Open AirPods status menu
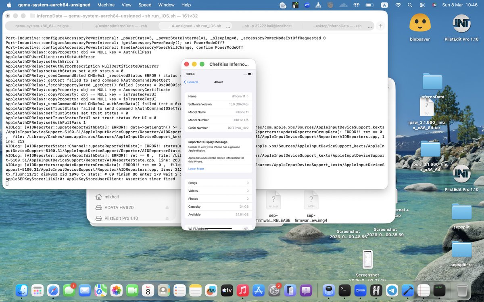 (356, 5)
